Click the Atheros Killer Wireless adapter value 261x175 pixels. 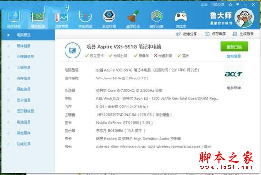(x=153, y=147)
